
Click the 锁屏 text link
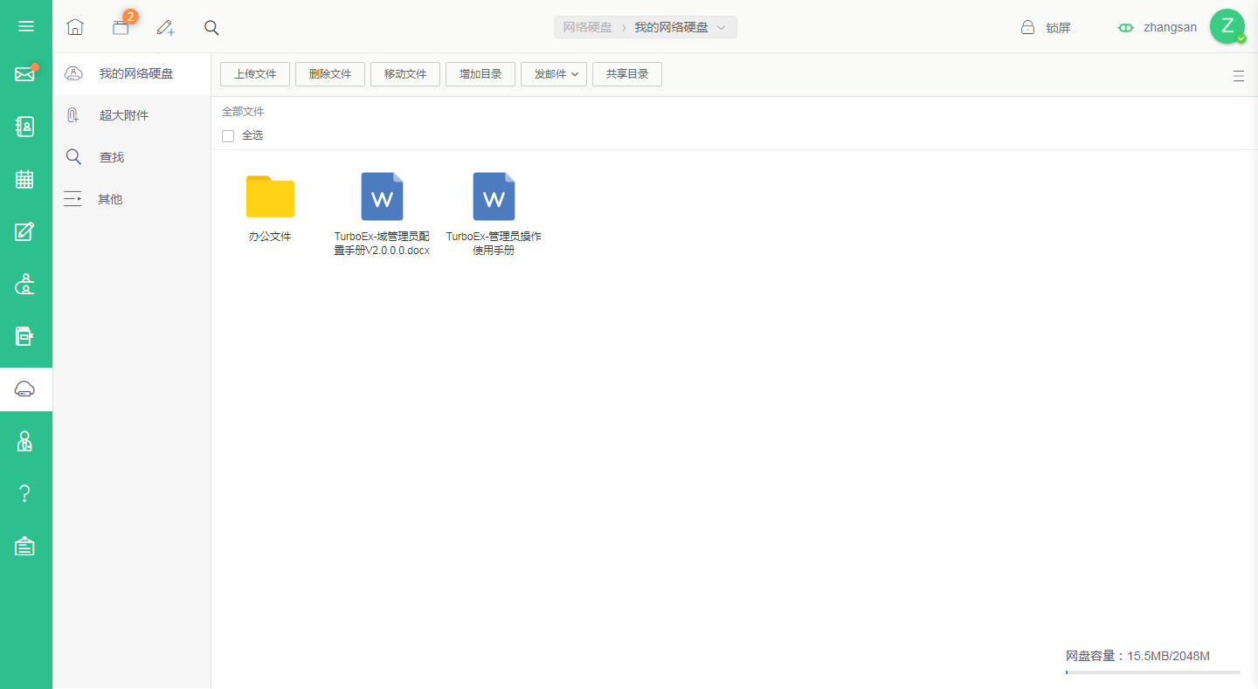1058,28
